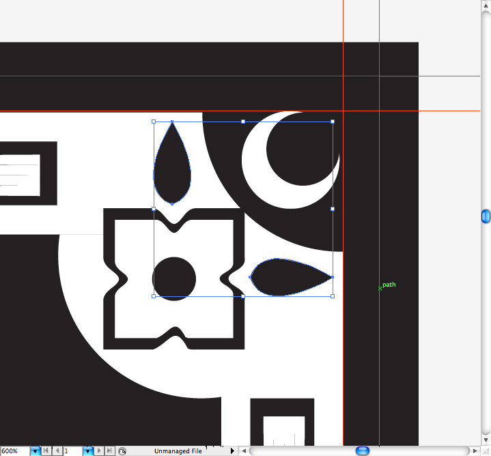
Task: Click the bottom anchor point of vertical teardrop
Action: tap(172, 204)
